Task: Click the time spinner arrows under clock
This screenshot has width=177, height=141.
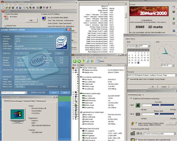Action: pyautogui.click(x=173, y=65)
